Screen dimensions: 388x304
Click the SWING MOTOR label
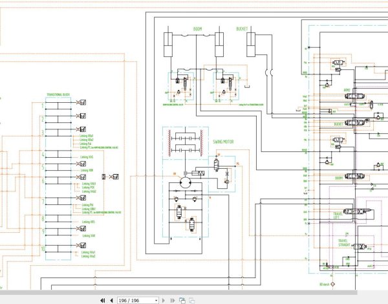pyautogui.click(x=223, y=142)
